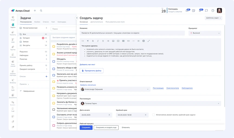
Task: Open text alignment options in editor
Action: 138,41
